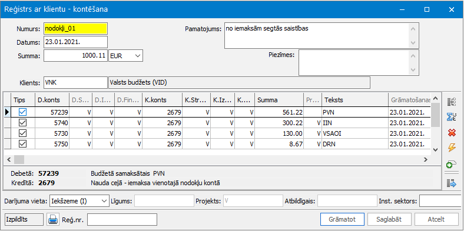464x231 pixels.
Task: Click the red X delete row icon
Action: 452,133
